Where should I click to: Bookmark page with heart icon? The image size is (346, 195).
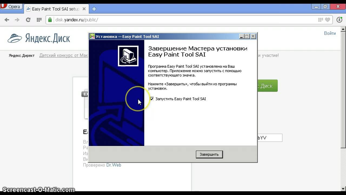tap(328, 20)
